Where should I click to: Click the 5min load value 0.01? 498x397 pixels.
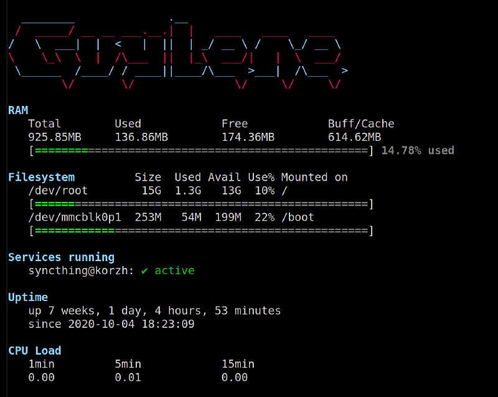[x=128, y=378]
